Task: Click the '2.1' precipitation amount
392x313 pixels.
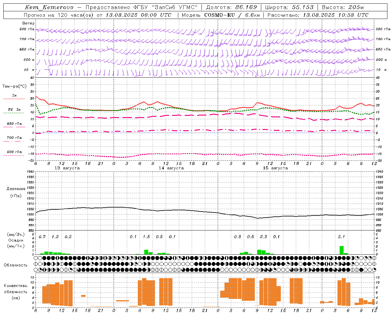Action: pos(341,237)
